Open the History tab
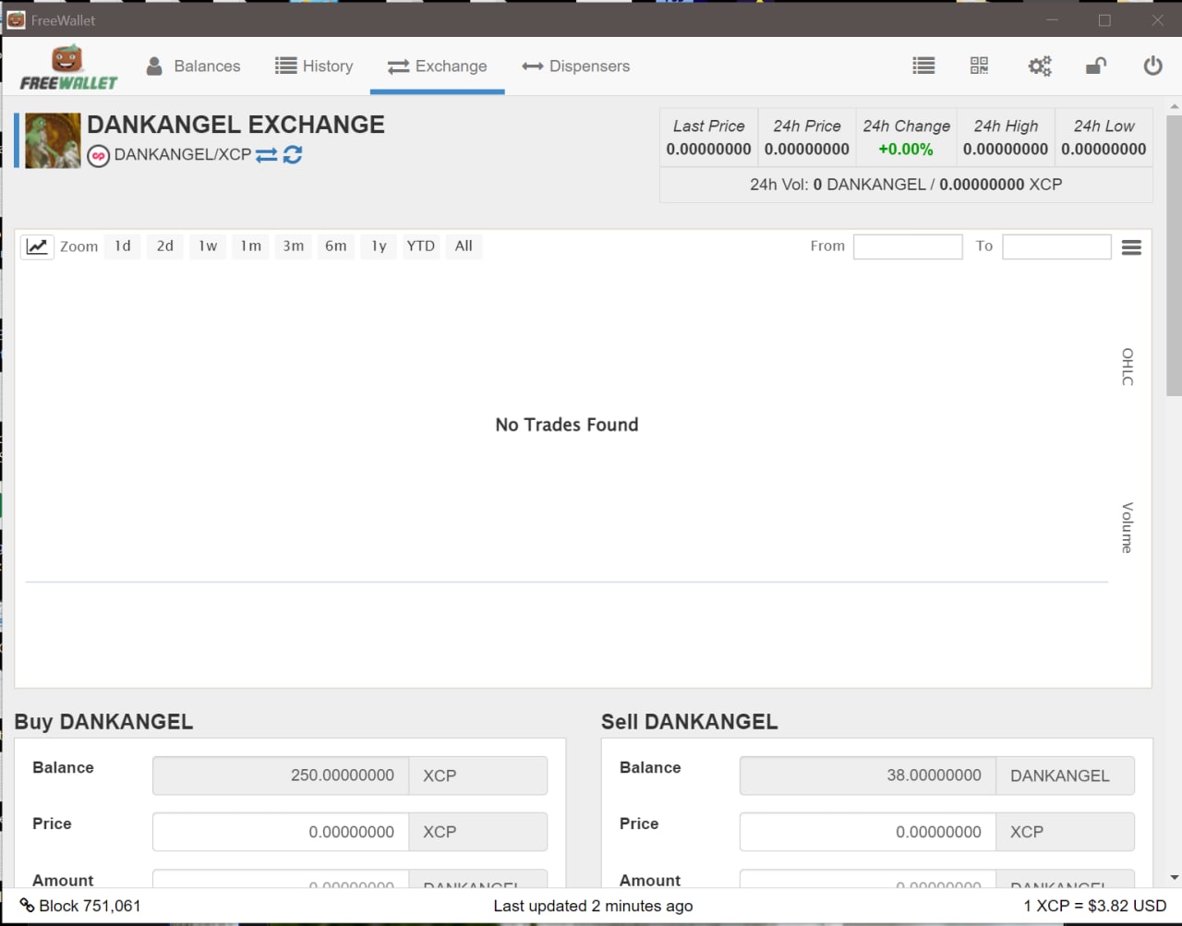Screen dimensions: 1182x926 (x=314, y=66)
